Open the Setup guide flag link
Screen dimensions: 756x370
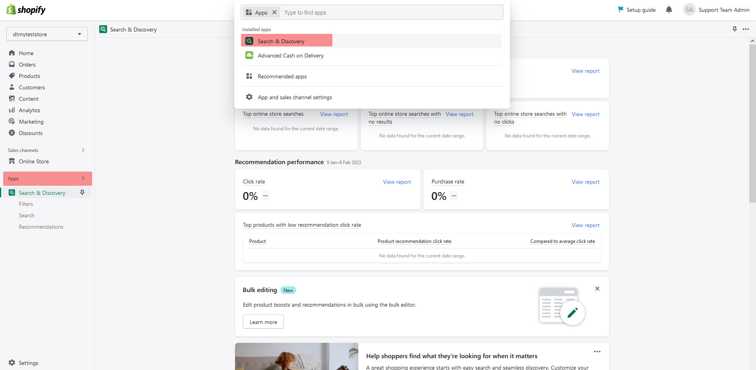[637, 10]
